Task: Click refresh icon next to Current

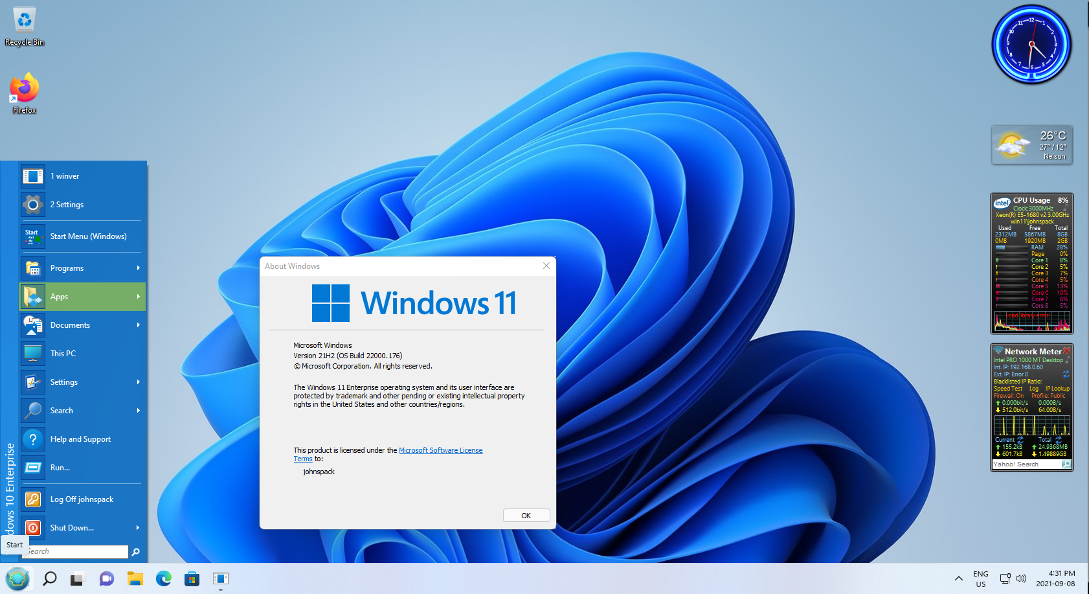Action: (x=1020, y=440)
